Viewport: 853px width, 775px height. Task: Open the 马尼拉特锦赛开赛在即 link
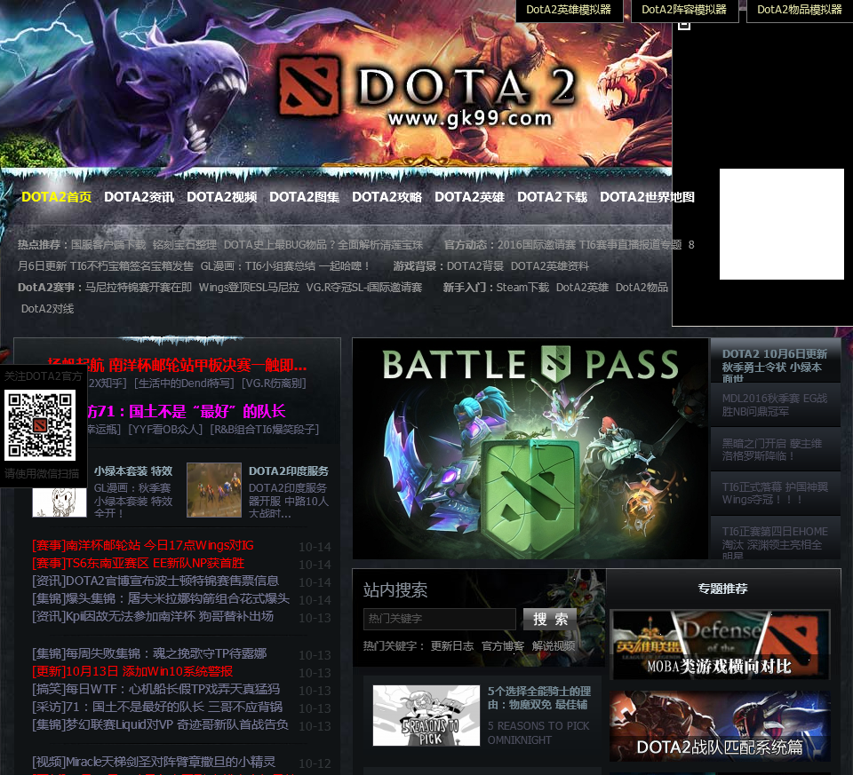(139, 287)
